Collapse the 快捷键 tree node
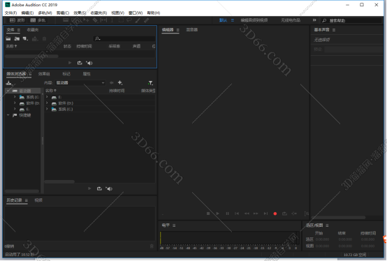 click(x=8, y=115)
